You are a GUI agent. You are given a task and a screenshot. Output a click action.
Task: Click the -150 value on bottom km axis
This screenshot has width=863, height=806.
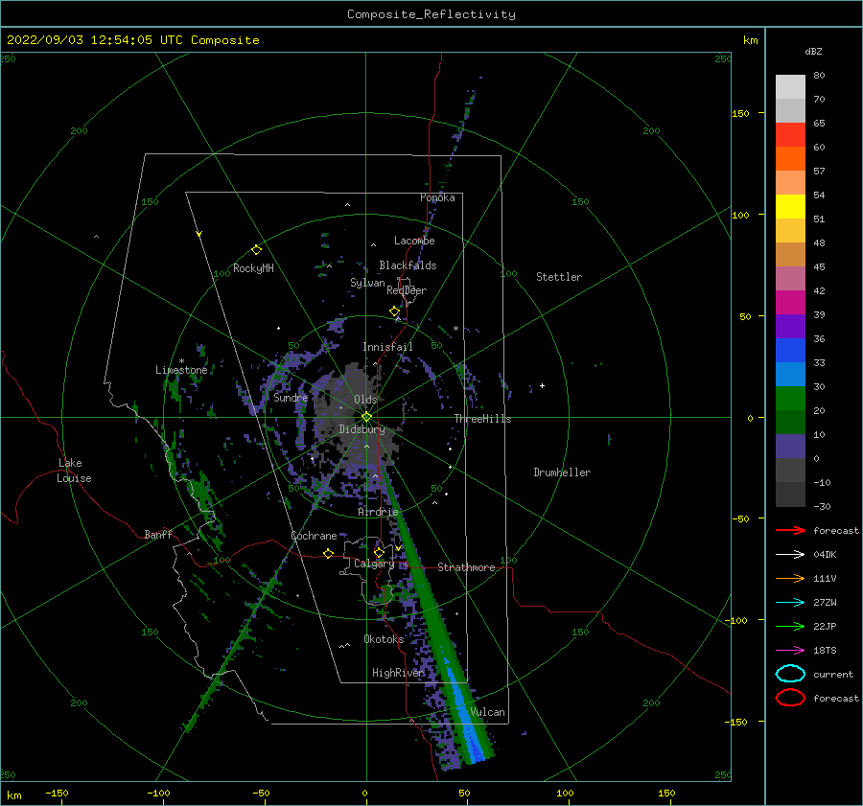(x=57, y=793)
